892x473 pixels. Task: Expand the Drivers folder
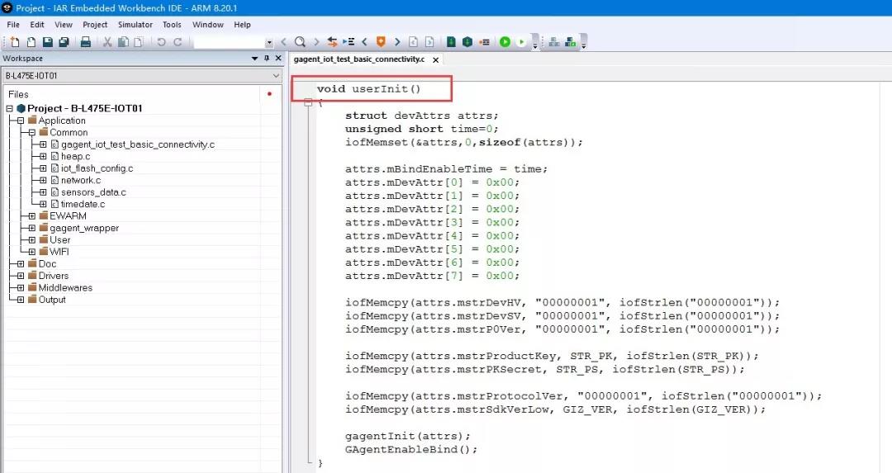tap(21, 276)
